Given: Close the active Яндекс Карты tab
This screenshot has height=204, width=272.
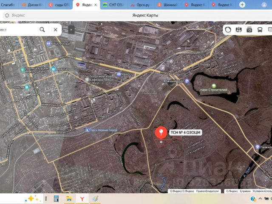Looking at the screenshot, I should (96, 5).
